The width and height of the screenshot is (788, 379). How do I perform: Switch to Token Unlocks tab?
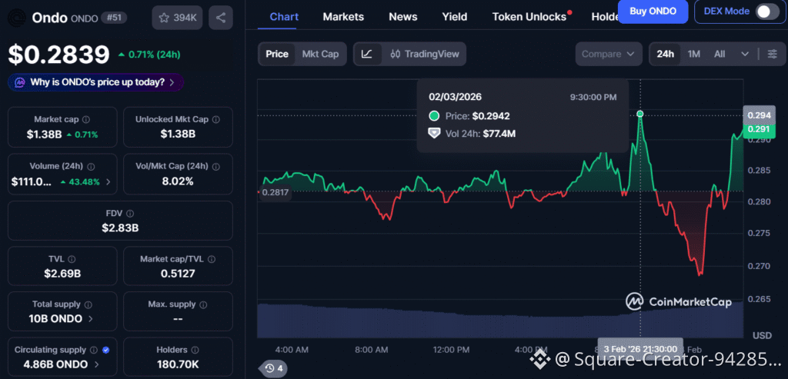click(x=529, y=16)
